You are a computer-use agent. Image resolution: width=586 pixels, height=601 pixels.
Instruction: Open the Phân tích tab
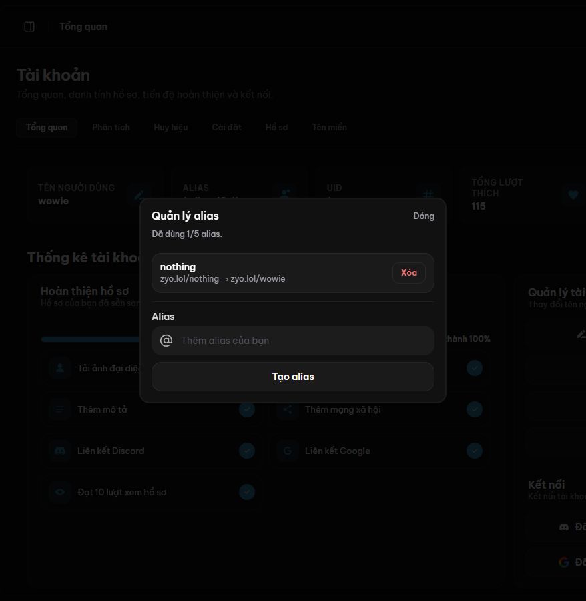[111, 128]
